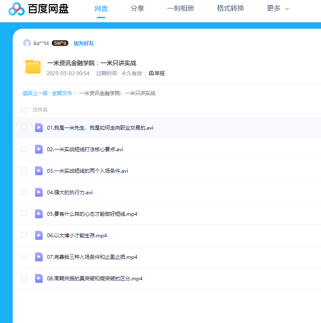
Task: Go to the 格式转换 tab
Action: 230,8
